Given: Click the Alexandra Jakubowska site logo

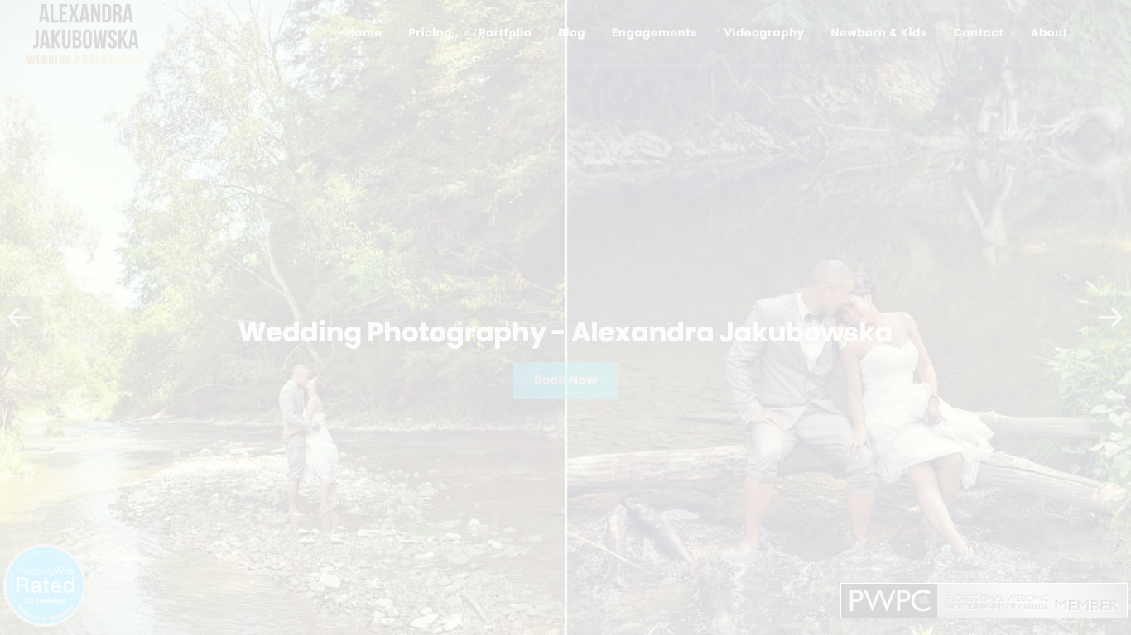Looking at the screenshot, I should [x=85, y=33].
